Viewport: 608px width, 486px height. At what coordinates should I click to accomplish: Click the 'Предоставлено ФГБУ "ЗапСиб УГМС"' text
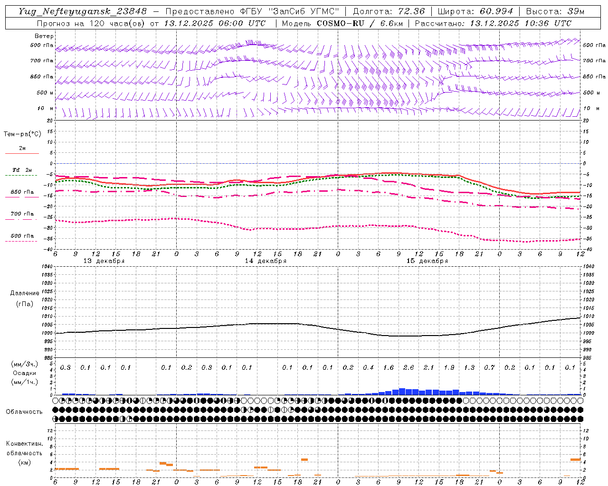point(252,11)
